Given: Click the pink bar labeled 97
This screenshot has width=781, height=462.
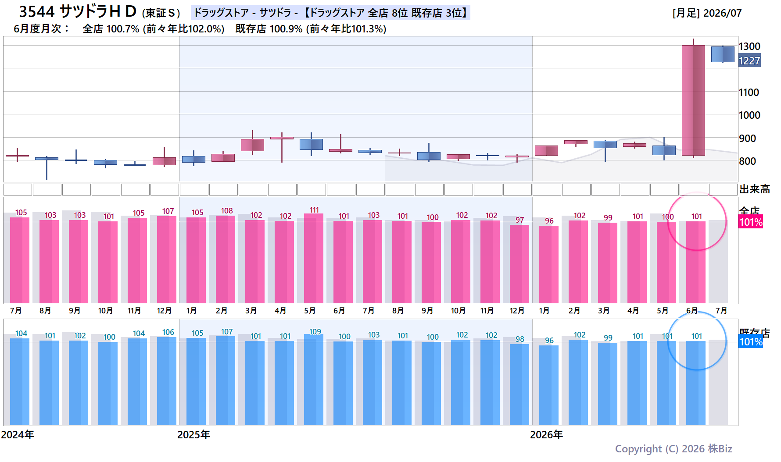Looking at the screenshot, I should tap(519, 264).
